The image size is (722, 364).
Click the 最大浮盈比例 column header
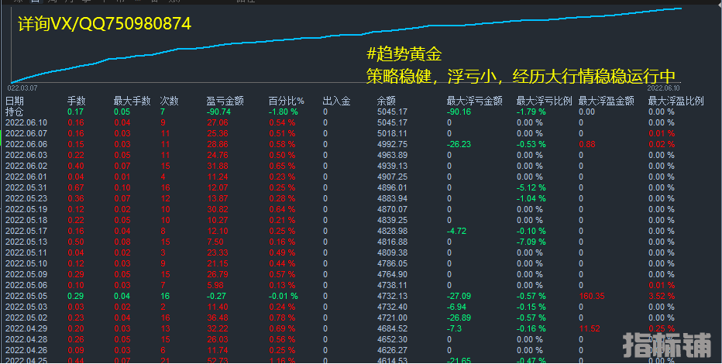coord(676,101)
